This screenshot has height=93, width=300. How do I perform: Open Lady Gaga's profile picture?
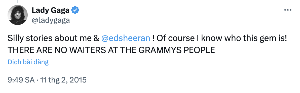[x=18, y=15]
